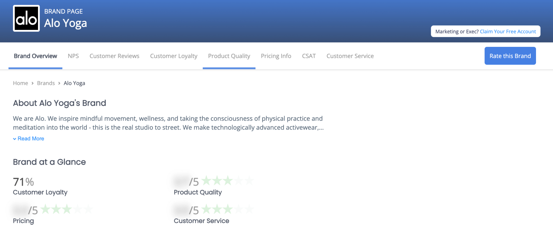This screenshot has height=233, width=553.
Task: Click the Claim Your Free Account link
Action: (508, 31)
